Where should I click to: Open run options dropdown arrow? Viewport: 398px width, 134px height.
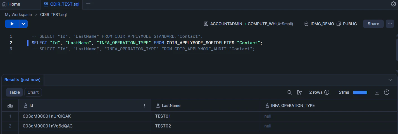point(23,24)
